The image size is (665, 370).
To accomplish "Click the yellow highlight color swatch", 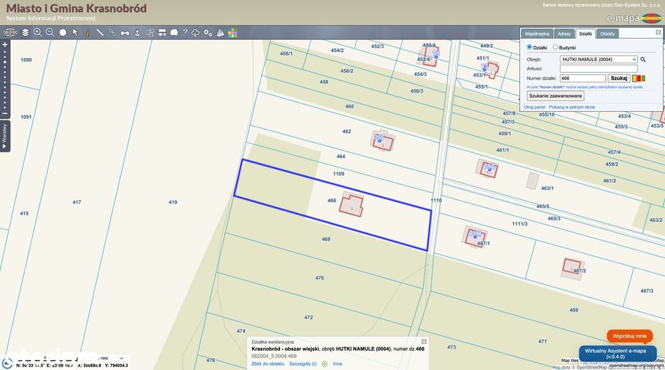I will point(634,79).
